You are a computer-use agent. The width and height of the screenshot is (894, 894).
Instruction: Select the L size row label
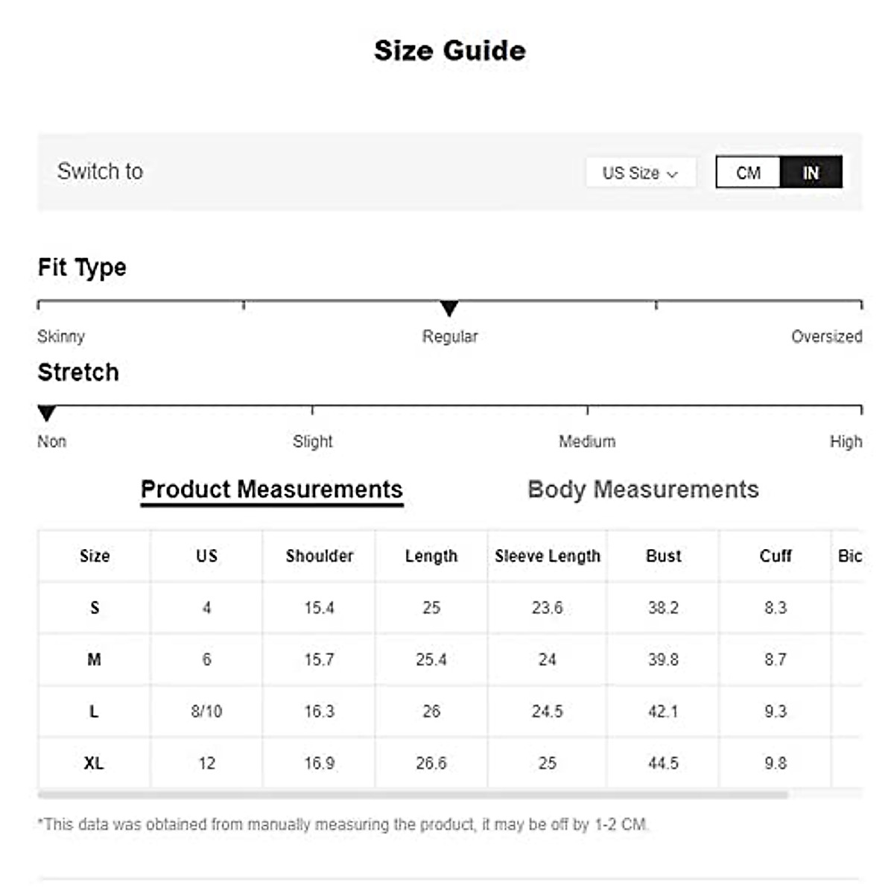point(95,711)
